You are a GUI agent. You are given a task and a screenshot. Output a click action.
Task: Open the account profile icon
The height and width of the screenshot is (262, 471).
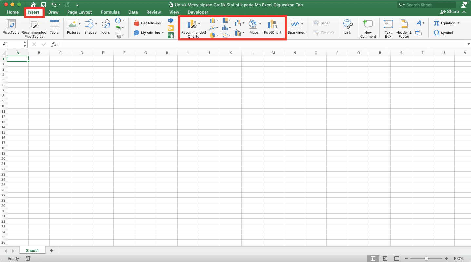pos(464,5)
